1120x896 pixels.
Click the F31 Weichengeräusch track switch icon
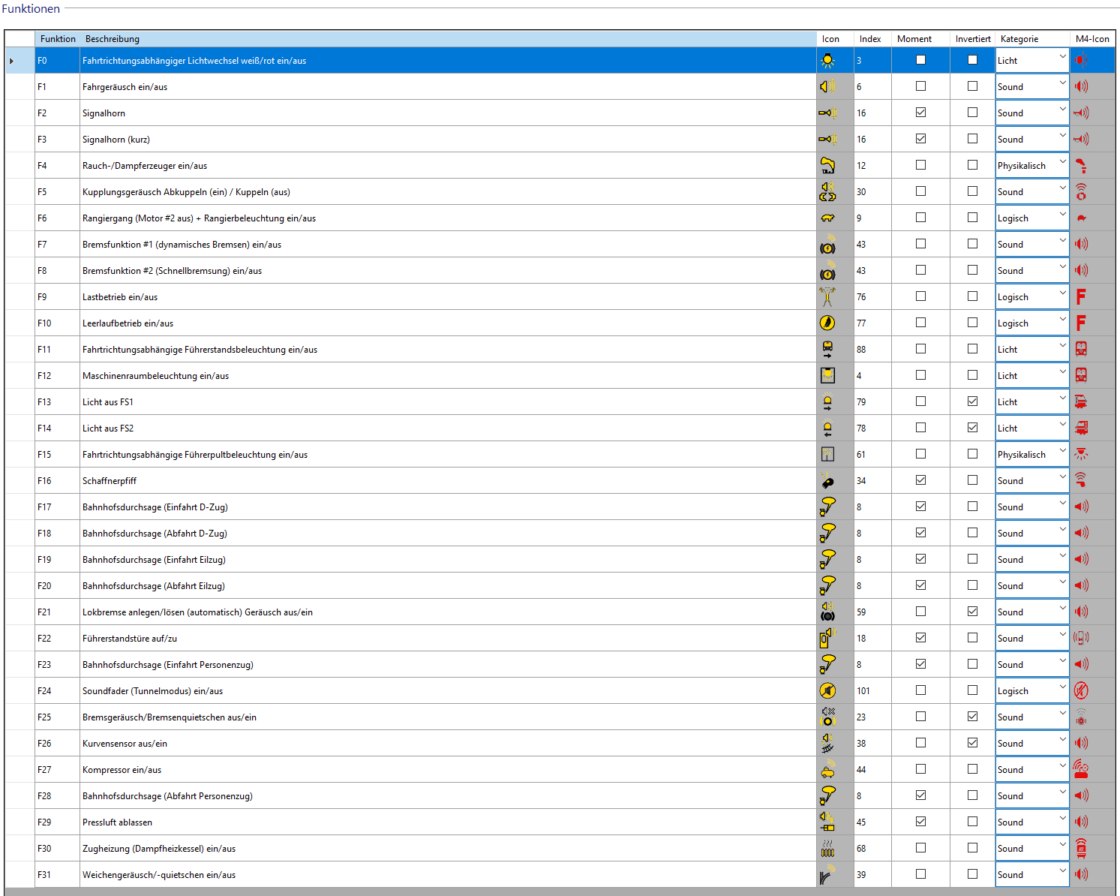827,875
